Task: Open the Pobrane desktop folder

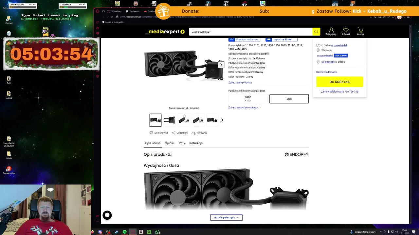Action: tap(9, 20)
